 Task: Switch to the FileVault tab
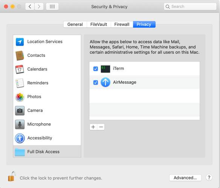click(x=99, y=24)
